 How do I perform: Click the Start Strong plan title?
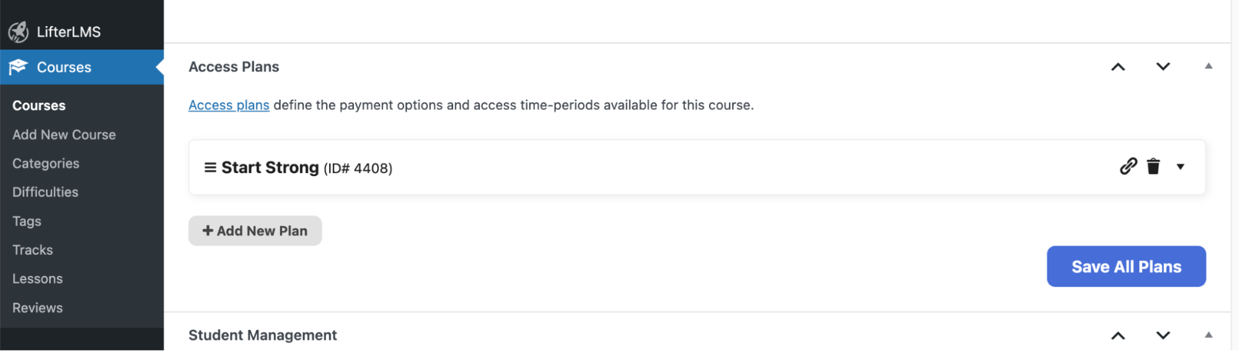(x=270, y=167)
